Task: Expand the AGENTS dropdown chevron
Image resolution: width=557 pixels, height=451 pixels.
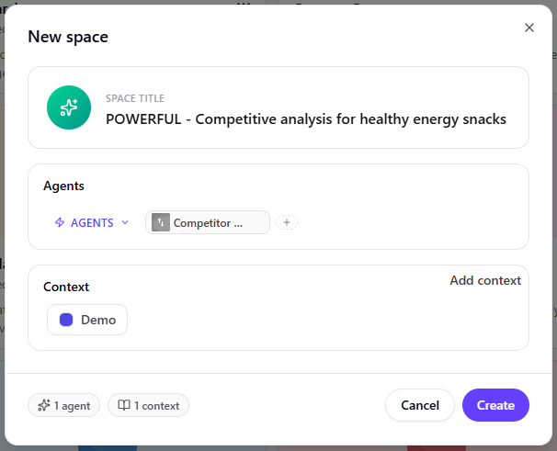Action: point(125,222)
